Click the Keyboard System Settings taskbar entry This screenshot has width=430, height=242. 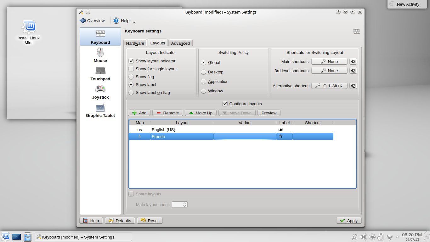point(83,237)
